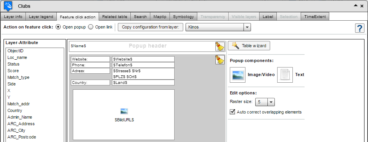368x142 pixels.
Task: Add a Text popup component
Action: coord(285,75)
